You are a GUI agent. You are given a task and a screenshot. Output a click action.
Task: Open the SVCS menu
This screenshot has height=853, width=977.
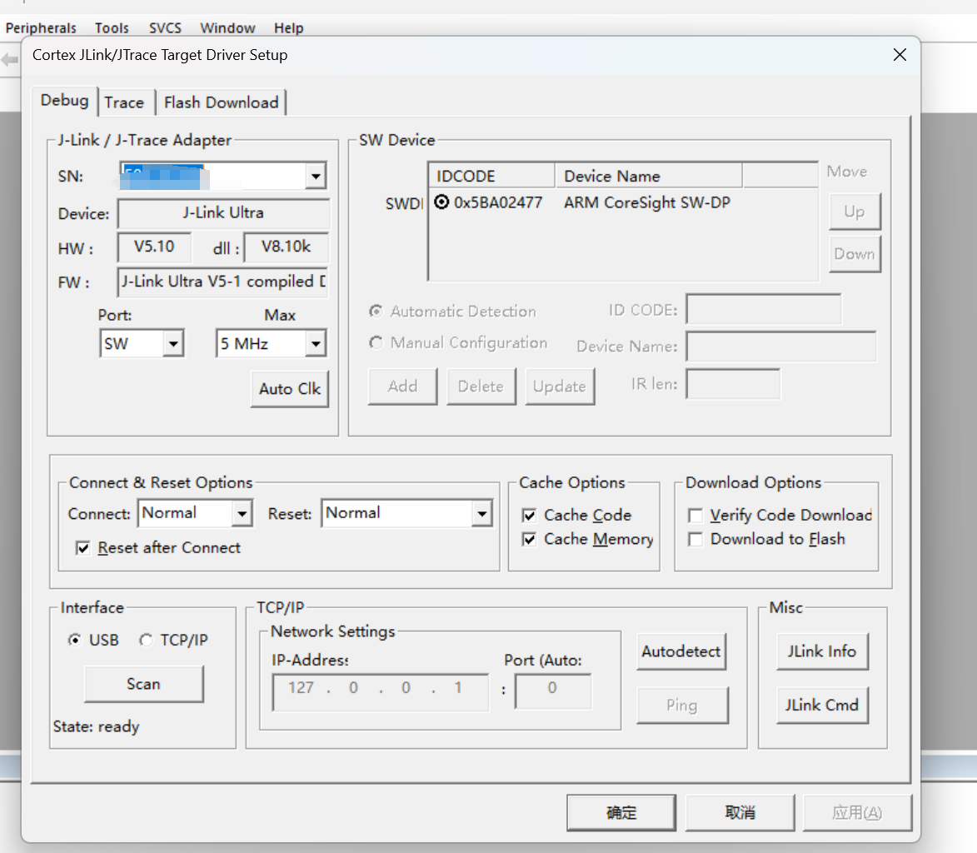pos(165,28)
